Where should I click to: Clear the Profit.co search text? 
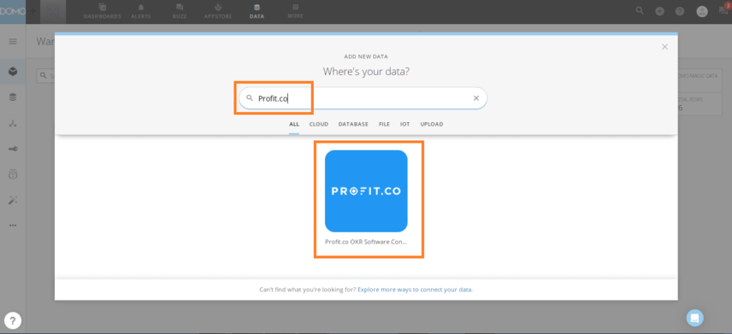pos(476,98)
